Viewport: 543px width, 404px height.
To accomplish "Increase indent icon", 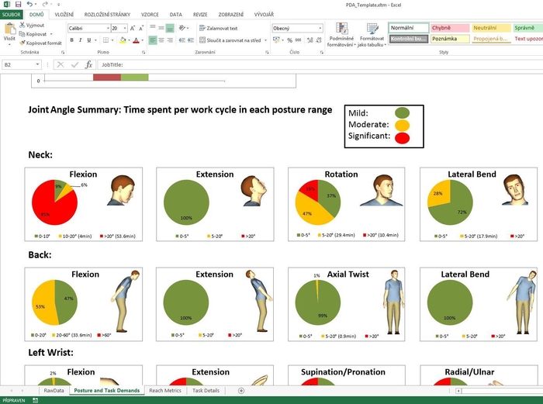I will [x=191, y=40].
